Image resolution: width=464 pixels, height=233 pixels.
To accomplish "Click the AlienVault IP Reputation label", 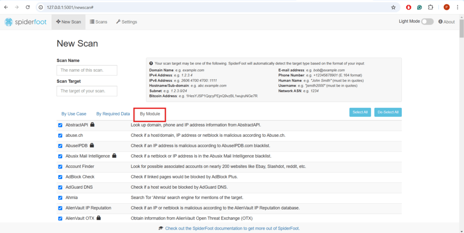I will [x=88, y=208].
